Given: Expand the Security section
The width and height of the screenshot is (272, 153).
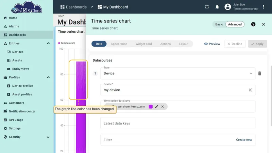Looking at the screenshot, I should (x=48, y=137).
